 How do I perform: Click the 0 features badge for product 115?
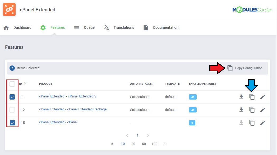click(192, 123)
